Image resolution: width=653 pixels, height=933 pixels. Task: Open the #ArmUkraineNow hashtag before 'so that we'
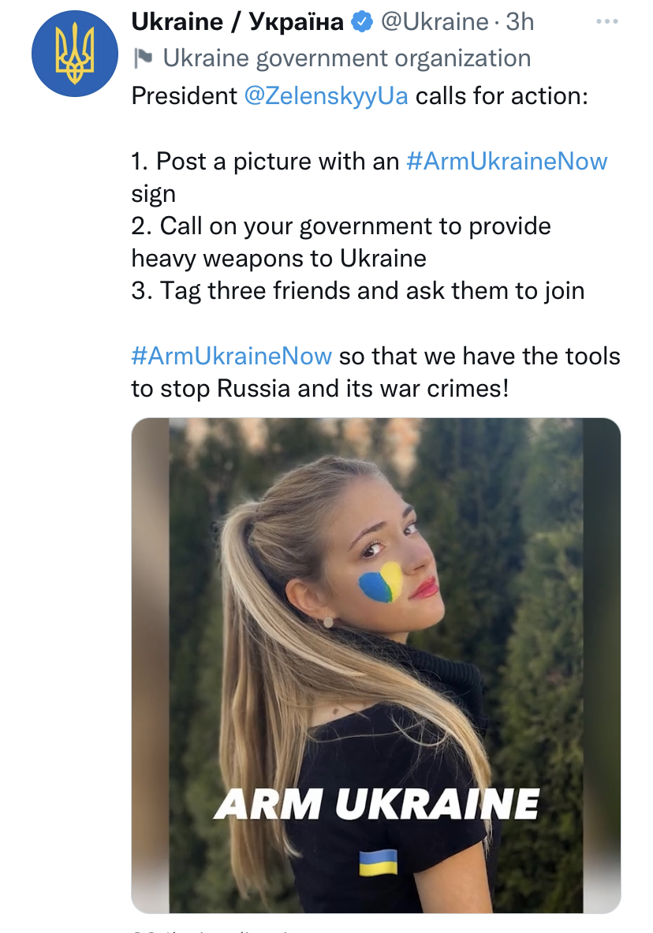coord(232,356)
